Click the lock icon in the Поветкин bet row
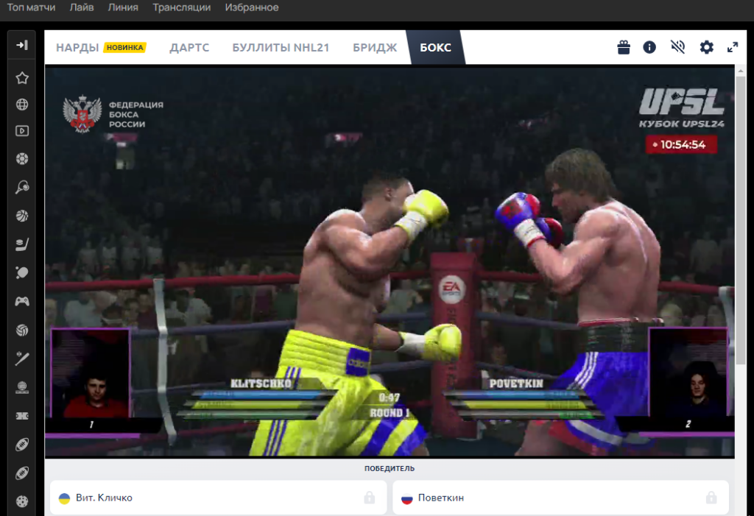The width and height of the screenshot is (754, 516). pos(711,498)
